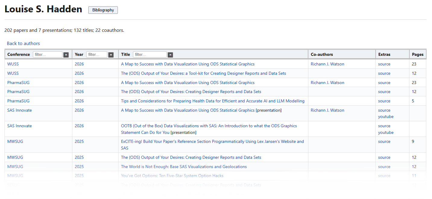432x199 pixels.
Task: Open WUSS conference link in first row
Action: click(13, 64)
